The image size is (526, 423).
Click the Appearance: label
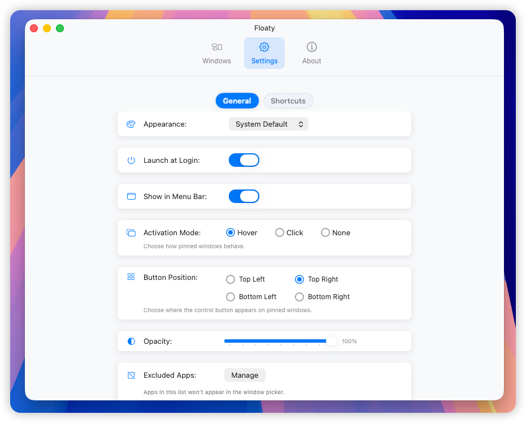[165, 124]
